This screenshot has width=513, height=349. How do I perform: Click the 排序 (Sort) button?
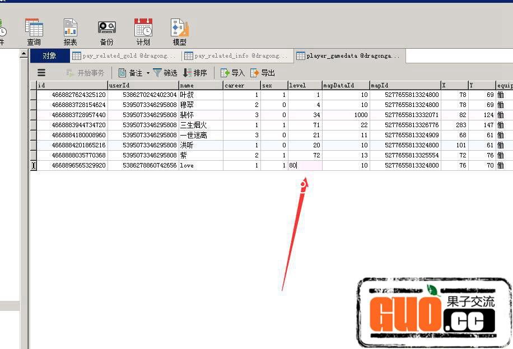tap(195, 73)
